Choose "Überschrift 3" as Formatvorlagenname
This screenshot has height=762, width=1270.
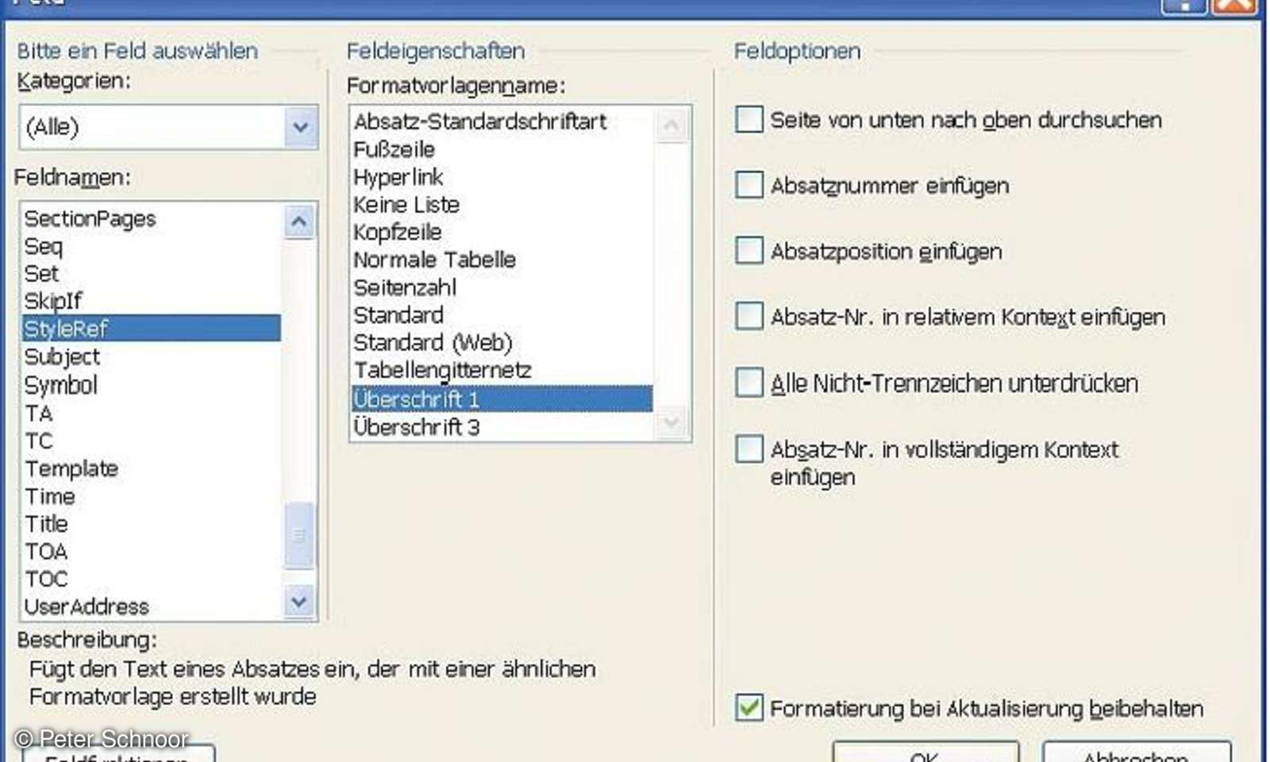(418, 426)
